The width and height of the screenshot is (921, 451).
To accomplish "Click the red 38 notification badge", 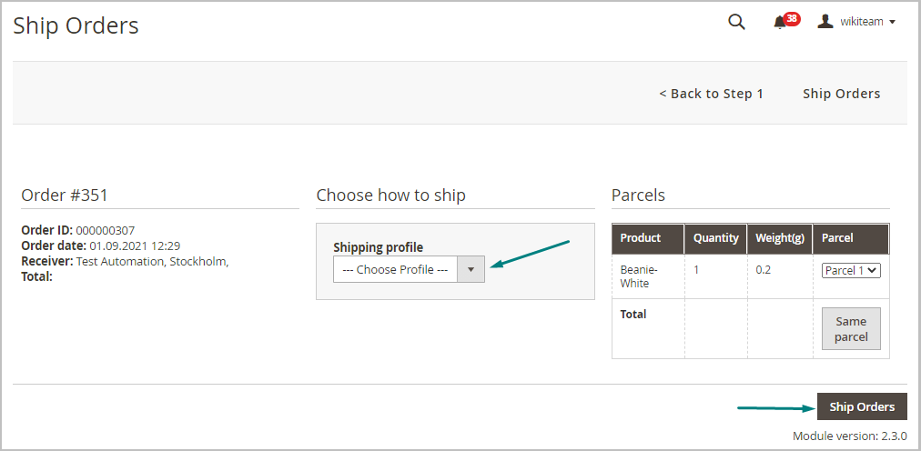I will [792, 18].
